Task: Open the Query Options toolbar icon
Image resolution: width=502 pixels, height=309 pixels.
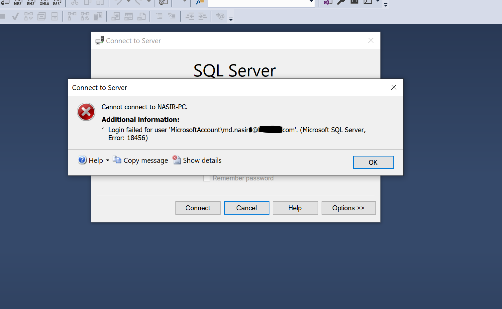Action: 42,16
